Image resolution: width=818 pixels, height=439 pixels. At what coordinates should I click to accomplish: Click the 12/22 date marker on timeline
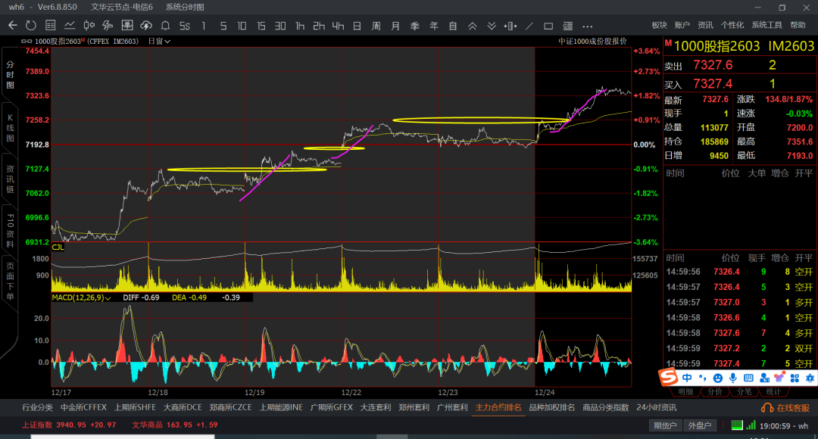click(350, 393)
